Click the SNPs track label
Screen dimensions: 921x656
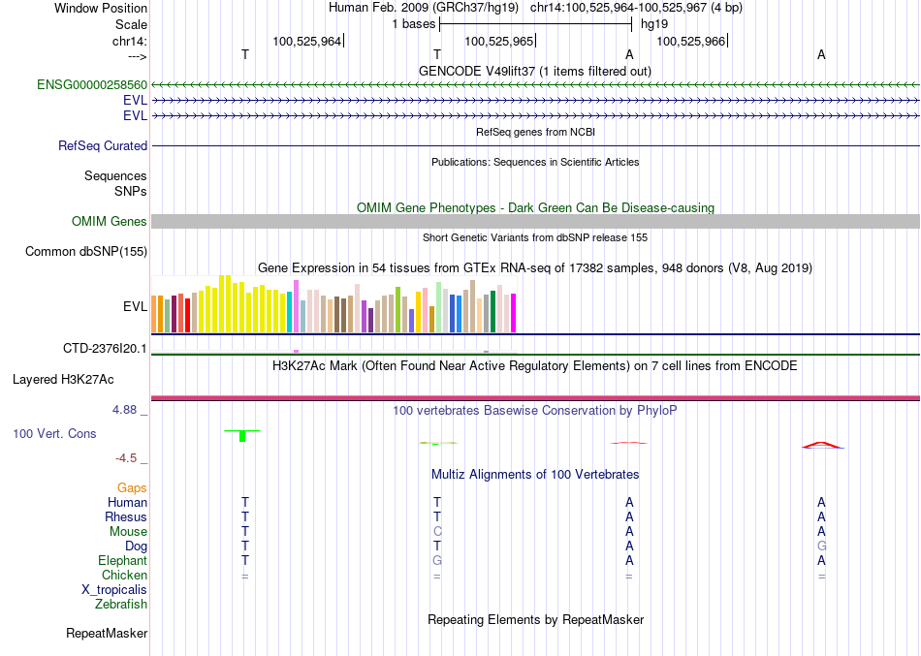(131, 191)
